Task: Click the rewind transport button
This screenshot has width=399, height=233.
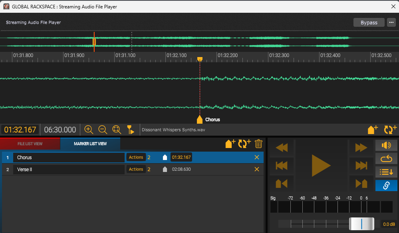Action: coord(282,148)
